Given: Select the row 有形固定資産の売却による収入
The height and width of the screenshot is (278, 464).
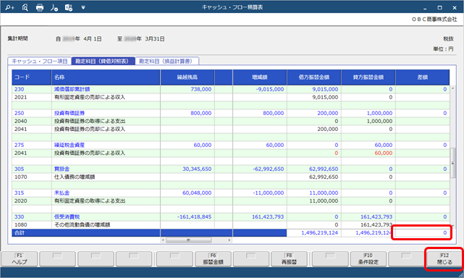Looking at the screenshot, I should tap(231, 97).
